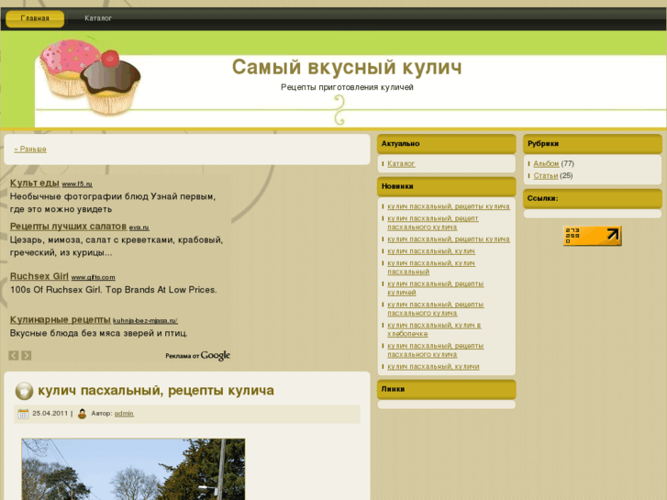Click the orange counter badge with arrow
Image resolution: width=667 pixels, height=500 pixels.
[x=592, y=236]
